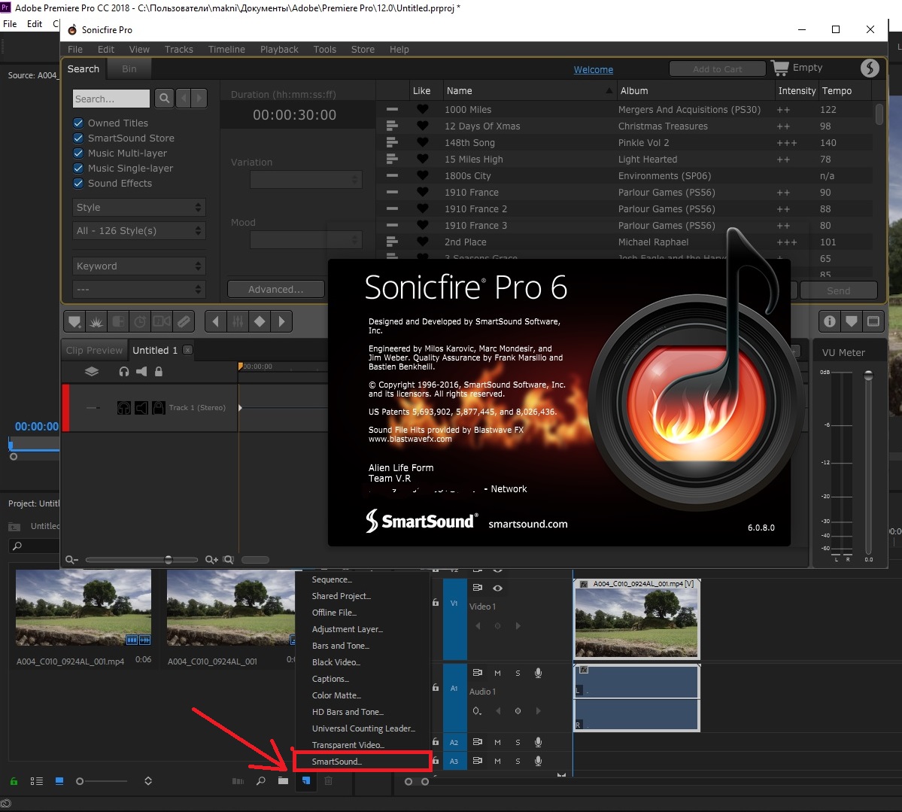This screenshot has width=902, height=812.
Task: Choose SmartSound... in the new item menu
Action: 362,762
